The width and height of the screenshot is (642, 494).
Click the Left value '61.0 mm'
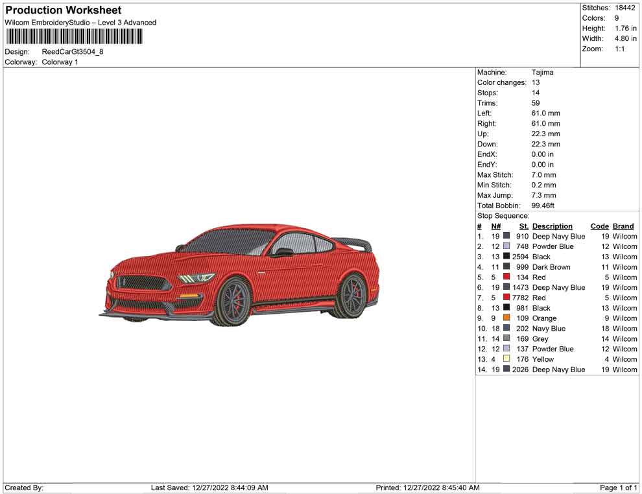[x=546, y=113]
